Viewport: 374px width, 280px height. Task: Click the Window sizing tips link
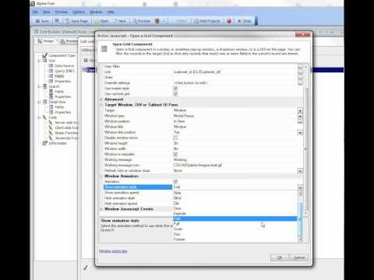click(x=113, y=251)
